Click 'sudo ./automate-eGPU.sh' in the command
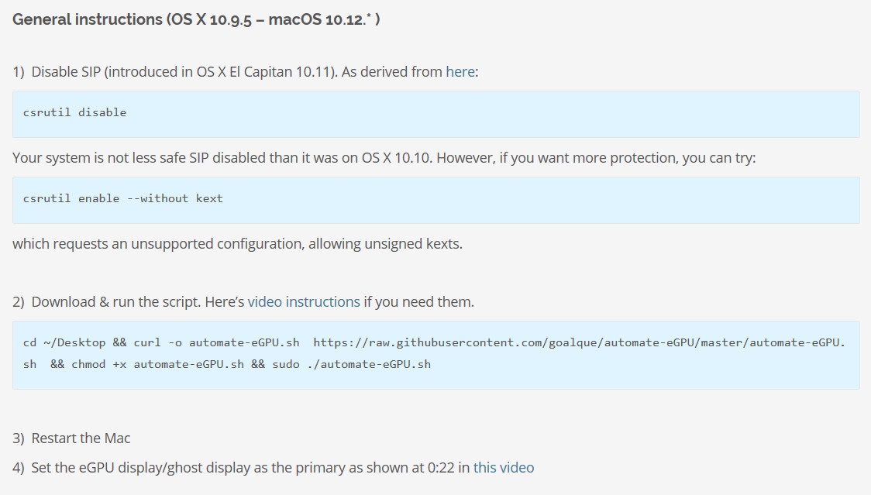Viewport: 871px width, 495px height. [351, 364]
